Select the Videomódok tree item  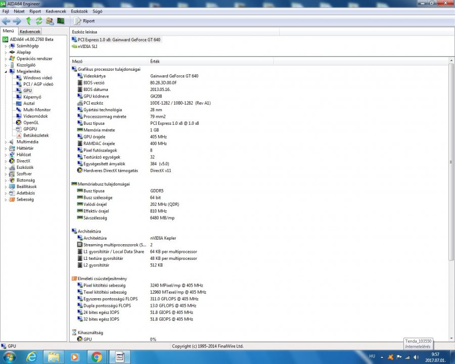click(x=35, y=116)
